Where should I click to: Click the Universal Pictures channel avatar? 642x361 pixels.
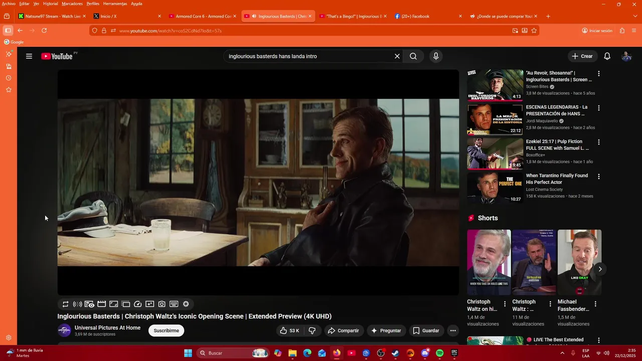point(65,330)
